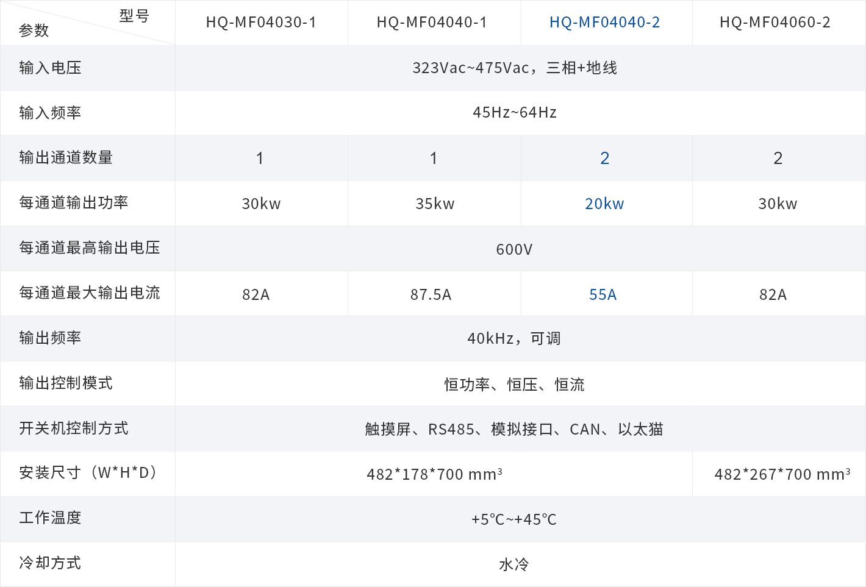This screenshot has width=866, height=587.
Task: Select the +5℃~+45℃ working temperature value
Action: pyautogui.click(x=514, y=520)
